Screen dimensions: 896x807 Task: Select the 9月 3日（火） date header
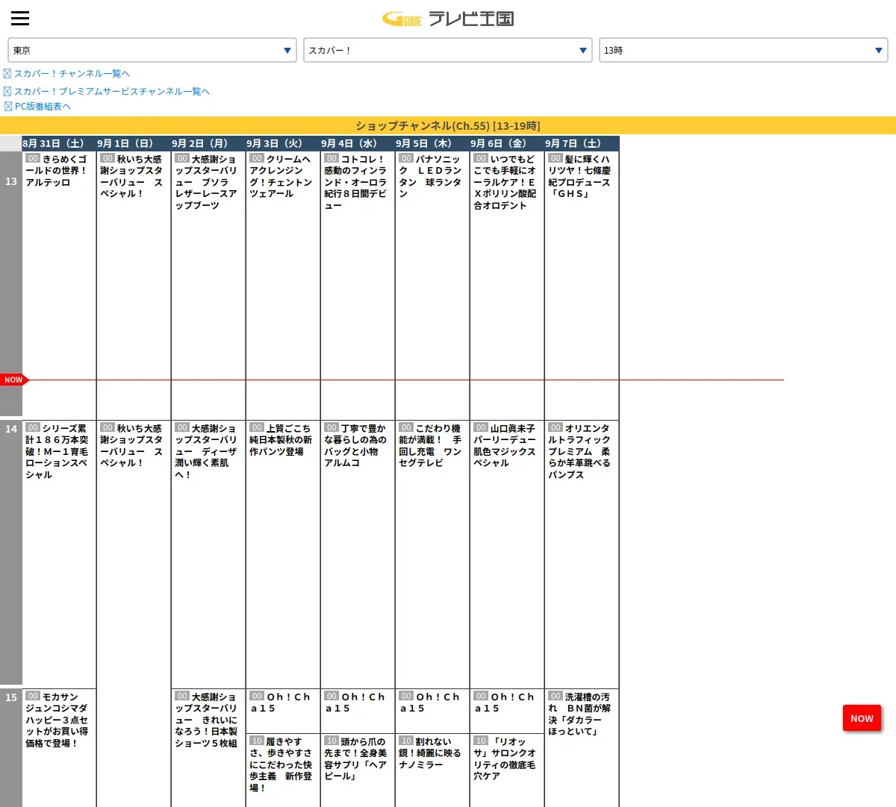click(x=283, y=143)
